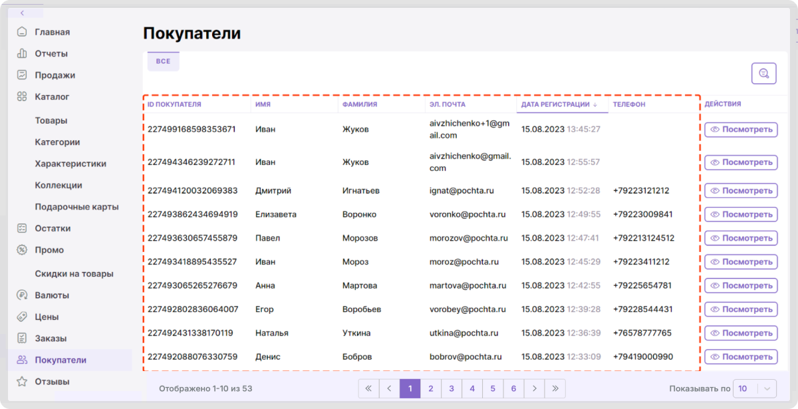Go to the previous page arrow
Image resolution: width=798 pixels, height=409 pixels.
[389, 388]
